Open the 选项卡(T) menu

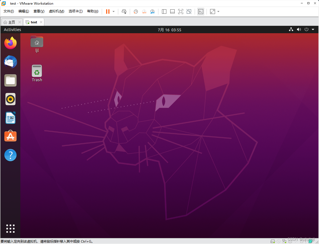[x=76, y=11]
